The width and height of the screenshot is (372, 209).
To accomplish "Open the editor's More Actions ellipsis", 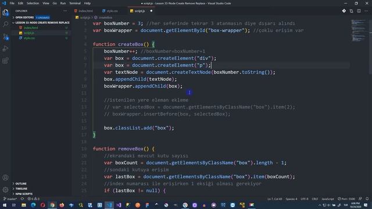I will [x=366, y=11].
